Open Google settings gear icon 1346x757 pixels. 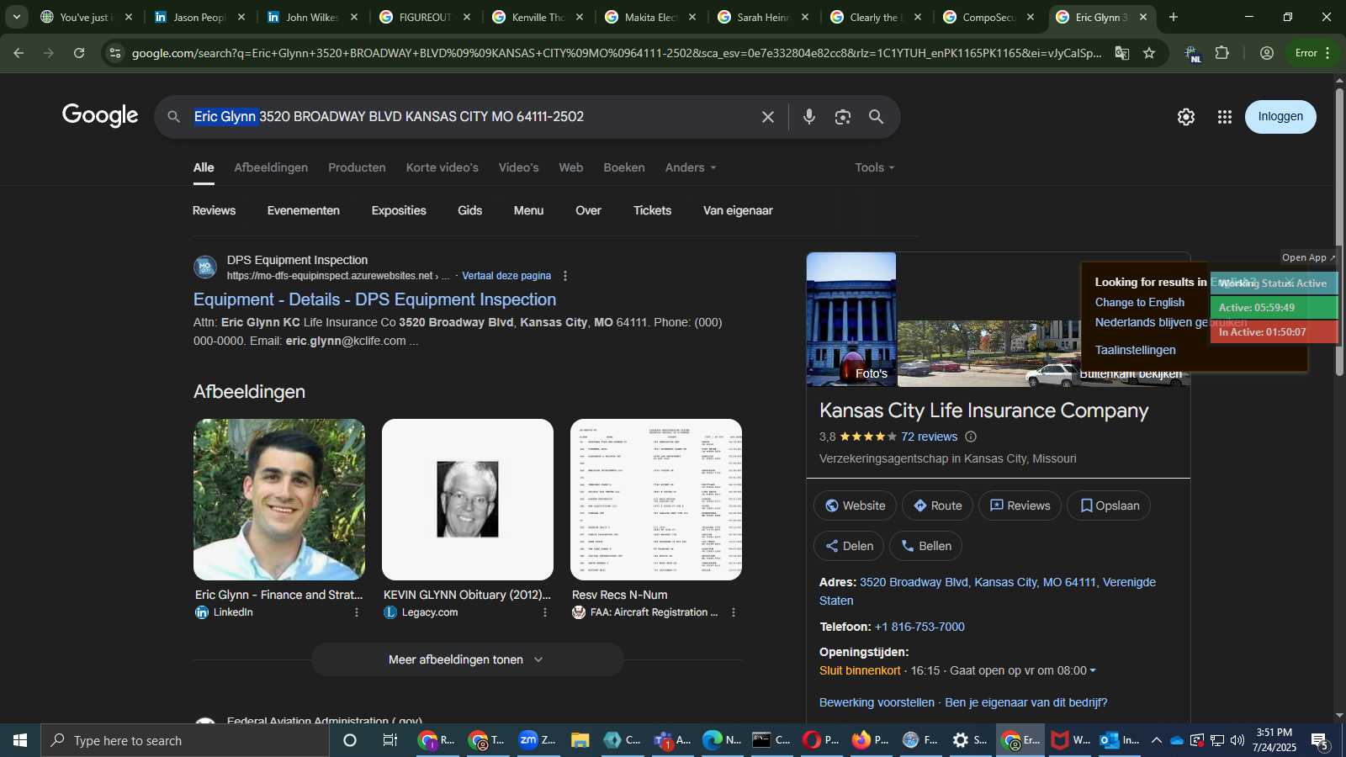coord(1186,117)
